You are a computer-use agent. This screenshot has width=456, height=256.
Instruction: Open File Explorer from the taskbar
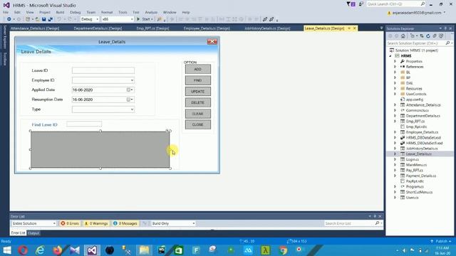click(144, 250)
